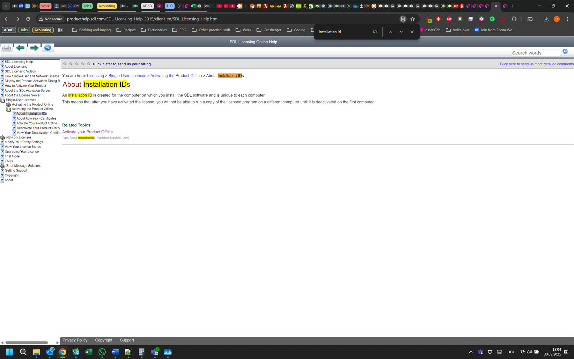Show hidden system tray icons
Screen dimensions: 574x359
(x=471, y=352)
